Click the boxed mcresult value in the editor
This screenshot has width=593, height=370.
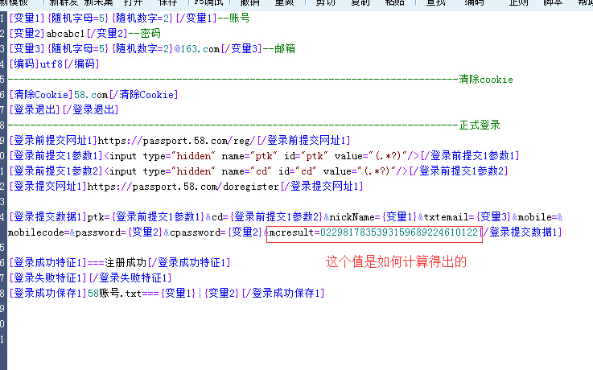(373, 232)
